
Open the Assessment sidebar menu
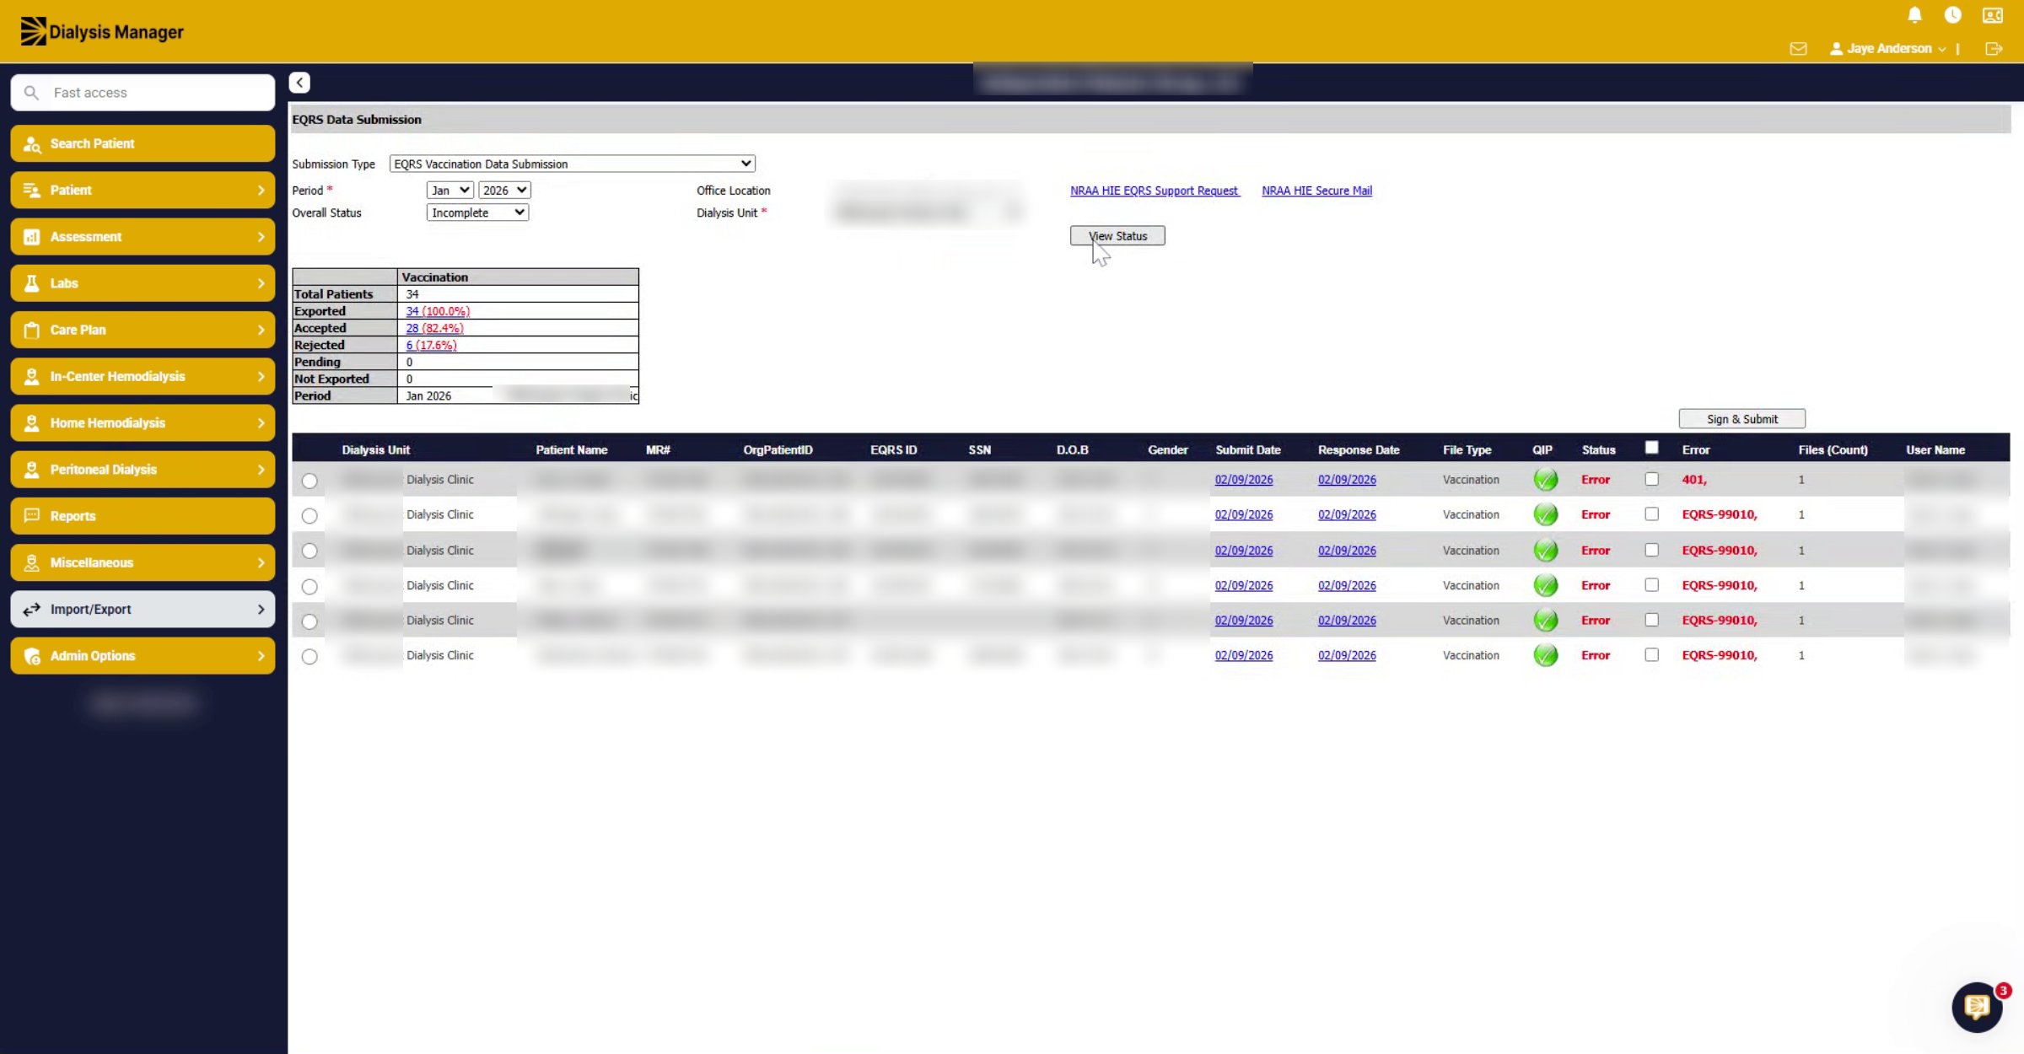143,237
